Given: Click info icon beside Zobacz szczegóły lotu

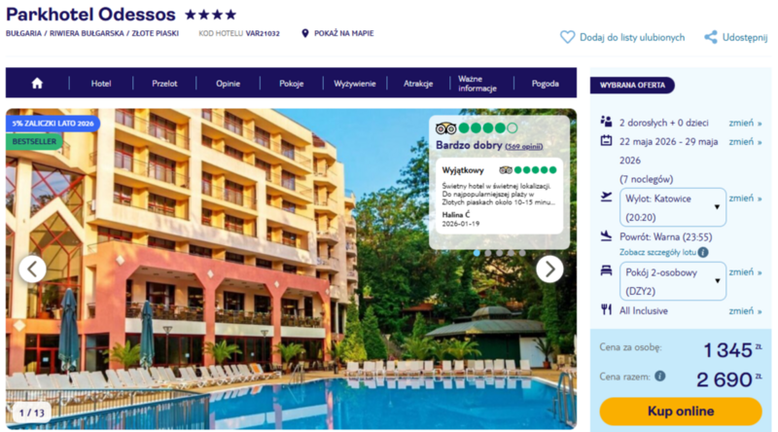Looking at the screenshot, I should click(703, 252).
